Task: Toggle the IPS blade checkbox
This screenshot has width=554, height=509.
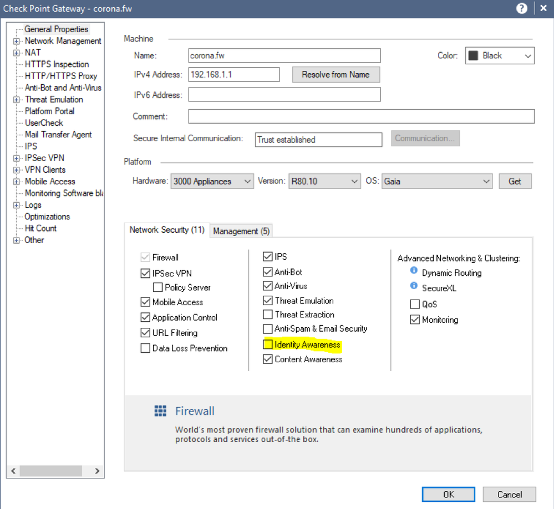Action: (268, 256)
